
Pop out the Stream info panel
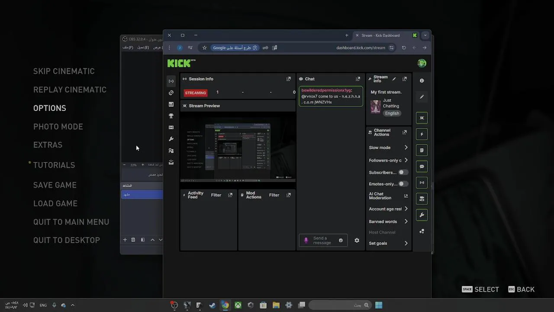[405, 79]
